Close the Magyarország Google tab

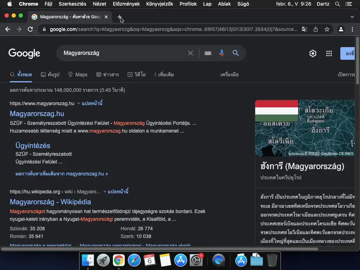[x=106, y=17]
